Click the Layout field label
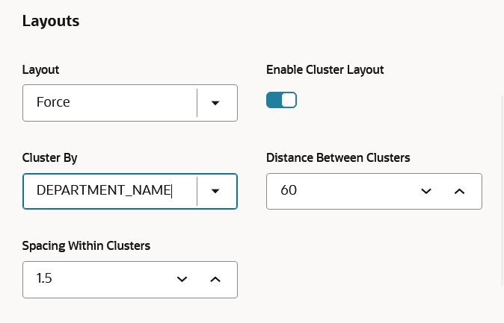Screen dimensions: 504x323 (x=40, y=69)
